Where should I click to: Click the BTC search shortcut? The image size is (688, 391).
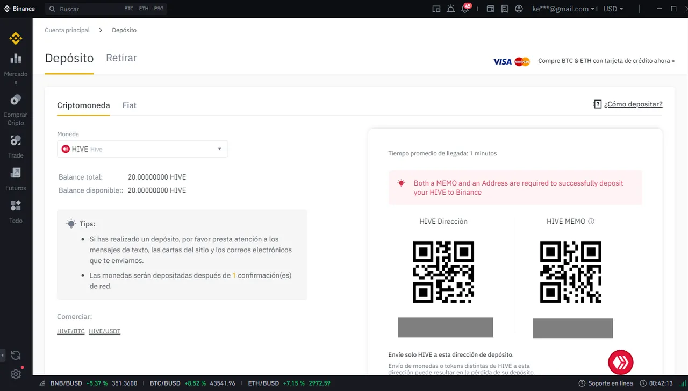pyautogui.click(x=129, y=9)
